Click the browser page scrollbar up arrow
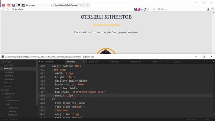This screenshot has height=121, width=215. point(214,13)
